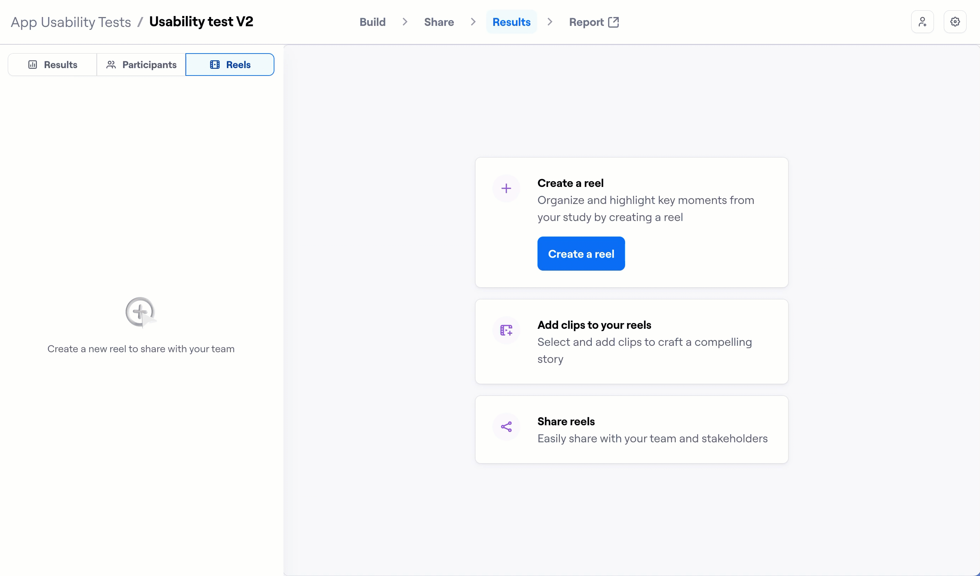980x576 pixels.
Task: Click 'Create a new reel to share with your team'
Action: [x=141, y=349]
